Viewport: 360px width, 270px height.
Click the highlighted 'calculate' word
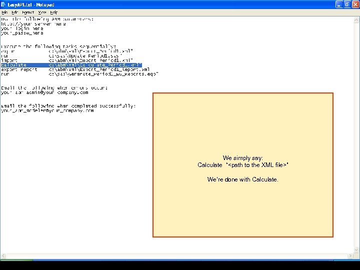pos(13,65)
